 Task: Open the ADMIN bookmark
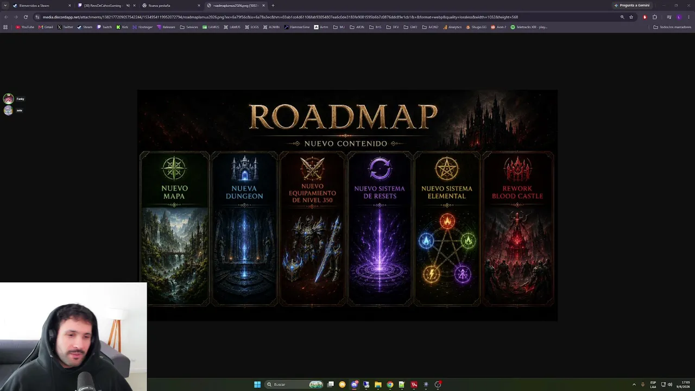[271, 27]
